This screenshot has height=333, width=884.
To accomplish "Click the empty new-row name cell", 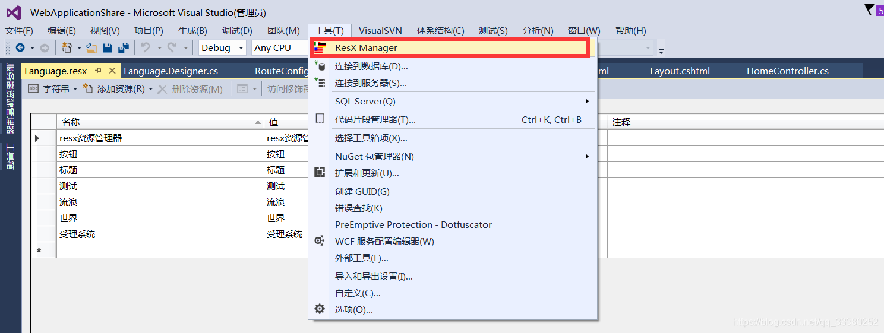I will [160, 250].
